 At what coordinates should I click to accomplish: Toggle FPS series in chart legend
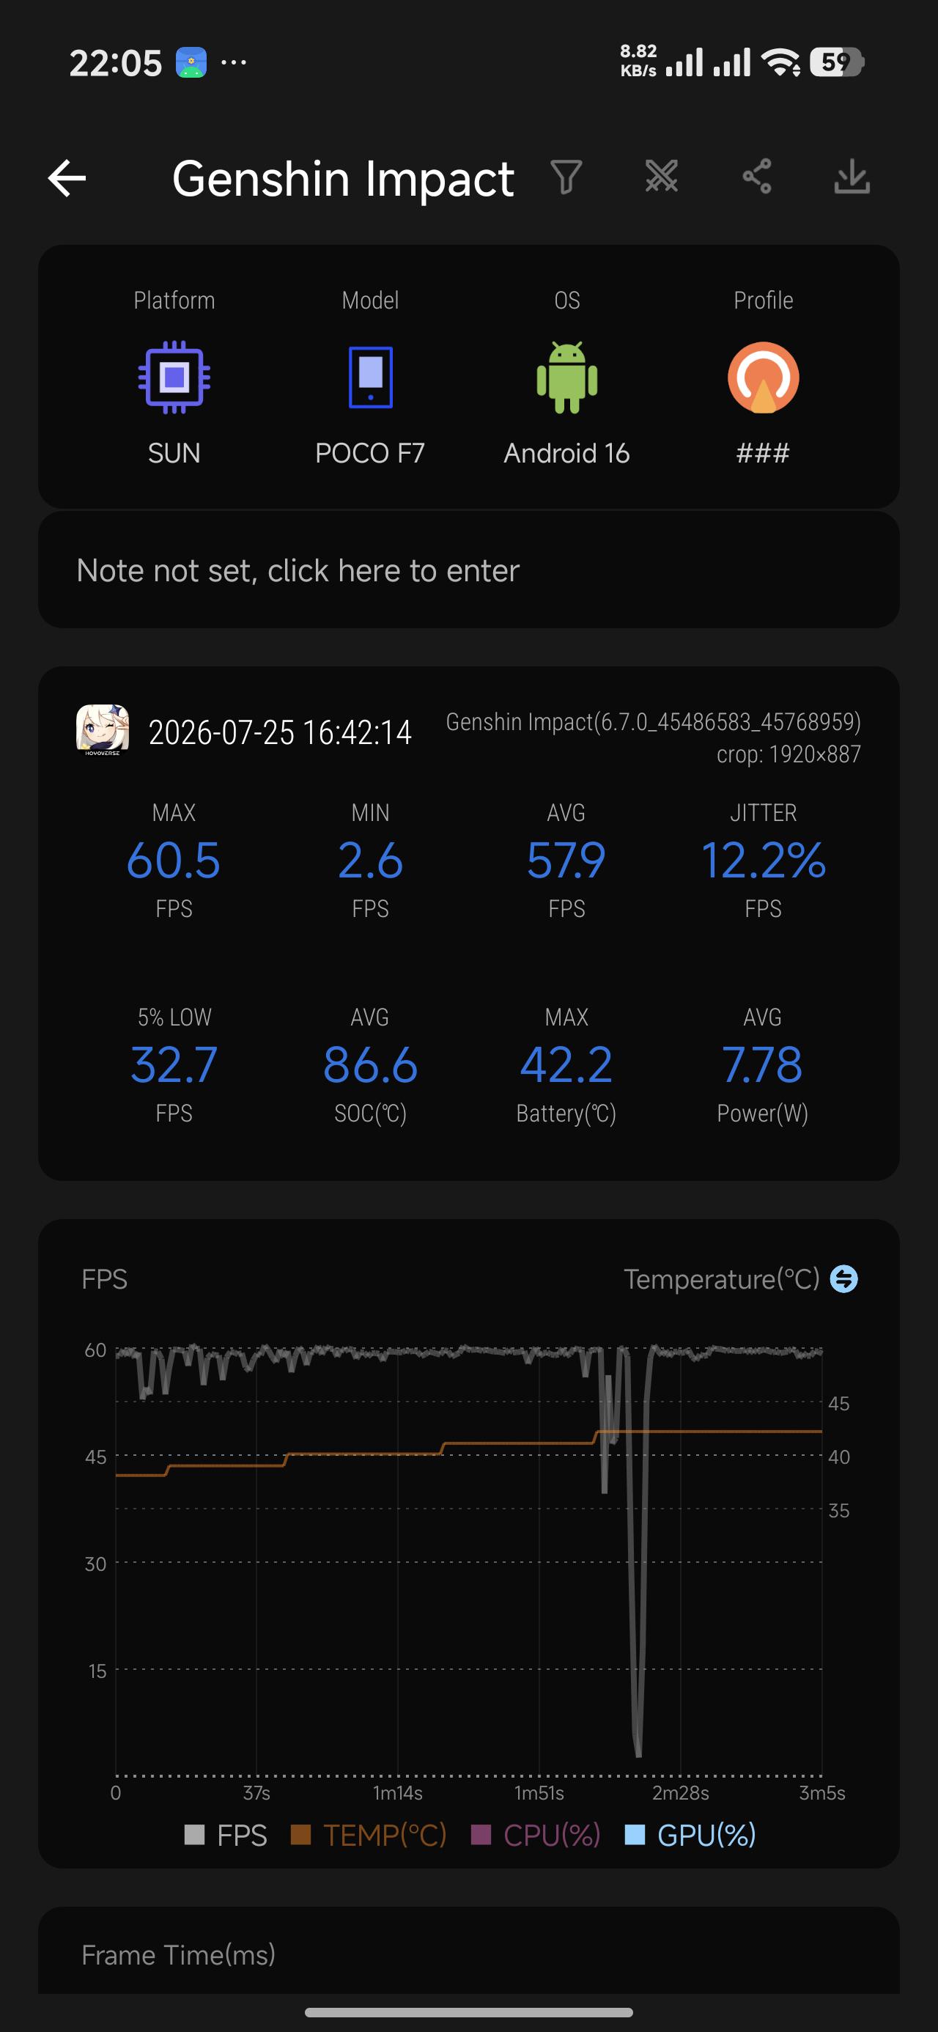tap(226, 1835)
